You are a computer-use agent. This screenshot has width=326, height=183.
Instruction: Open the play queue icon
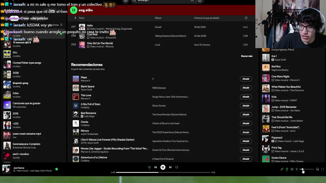pos(287,169)
